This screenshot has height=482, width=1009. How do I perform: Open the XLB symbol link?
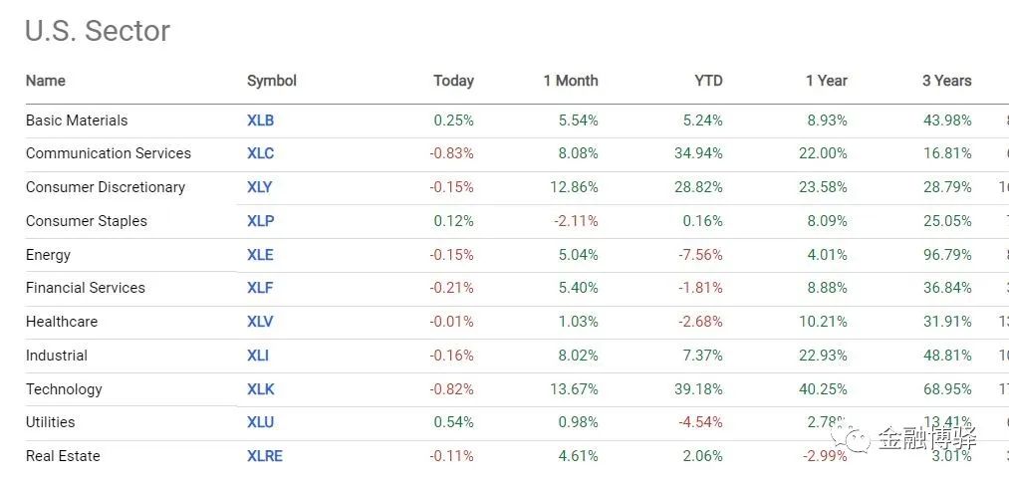pos(260,120)
